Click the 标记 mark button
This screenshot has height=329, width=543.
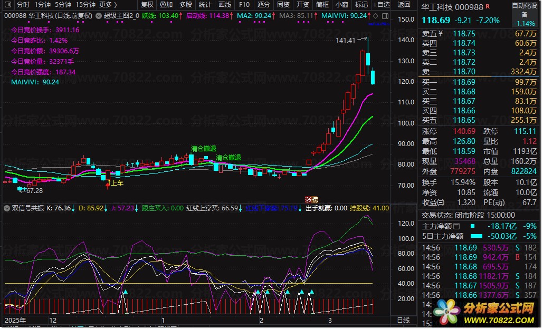click(x=361, y=5)
